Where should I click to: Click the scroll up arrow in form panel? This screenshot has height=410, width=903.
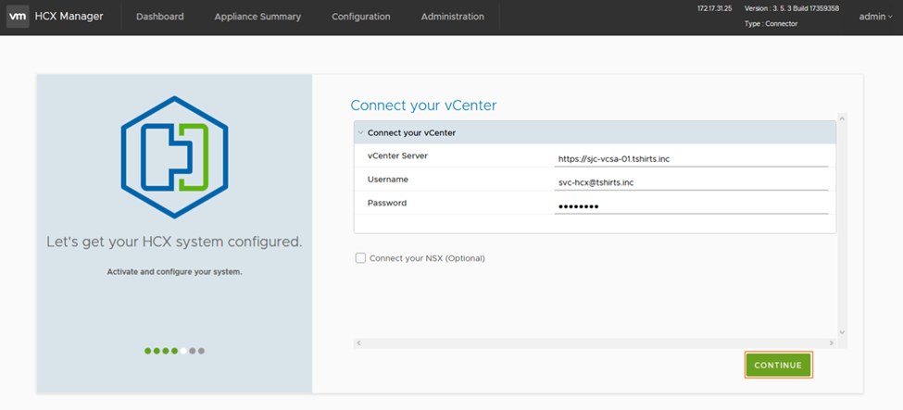click(842, 118)
